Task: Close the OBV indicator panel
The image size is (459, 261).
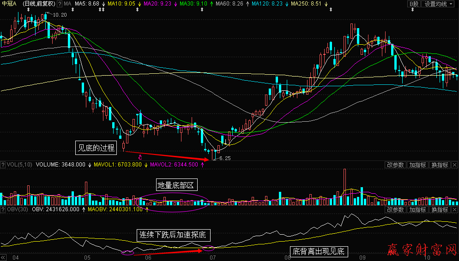Action: [x=455, y=210]
